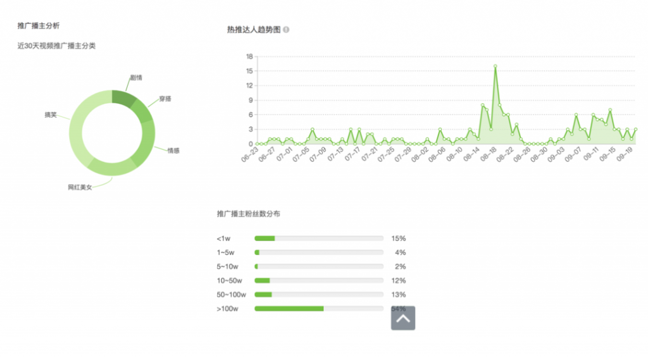This screenshot has height=358, width=648.
Task: Click the scroll-to-top arrow button
Action: pyautogui.click(x=402, y=318)
